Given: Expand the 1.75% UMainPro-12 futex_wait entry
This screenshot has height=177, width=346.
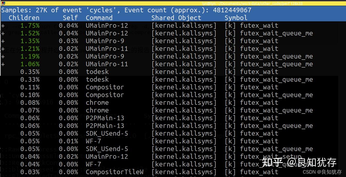Looking at the screenshot, I should [3, 26].
